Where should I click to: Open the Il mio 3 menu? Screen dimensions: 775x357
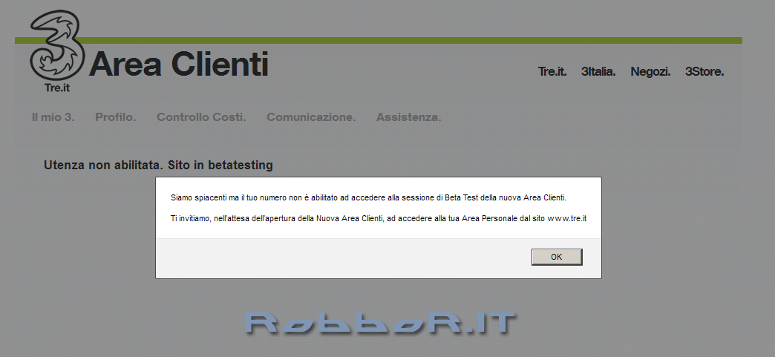(x=53, y=117)
